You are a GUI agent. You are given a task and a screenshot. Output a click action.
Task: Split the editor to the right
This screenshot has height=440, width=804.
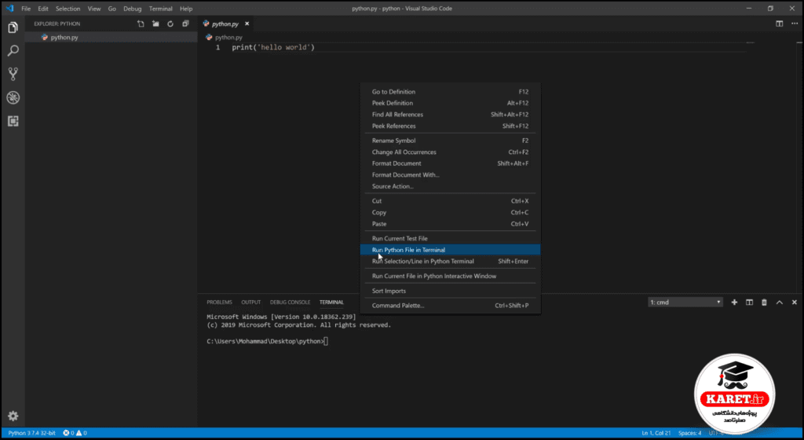pos(780,24)
